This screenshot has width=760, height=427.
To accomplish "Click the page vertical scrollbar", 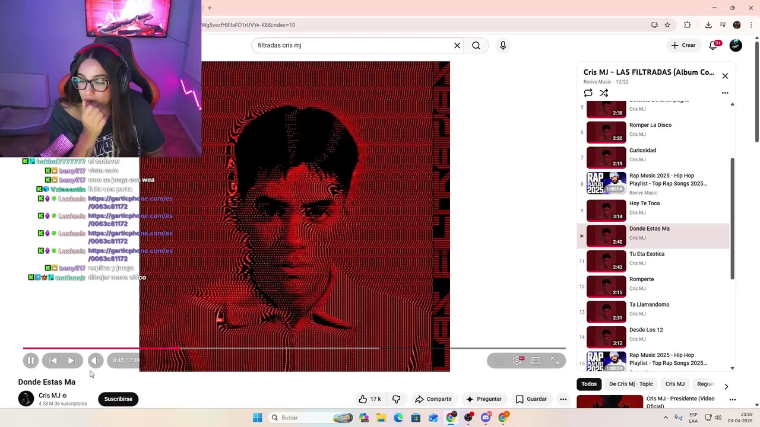I will [756, 92].
